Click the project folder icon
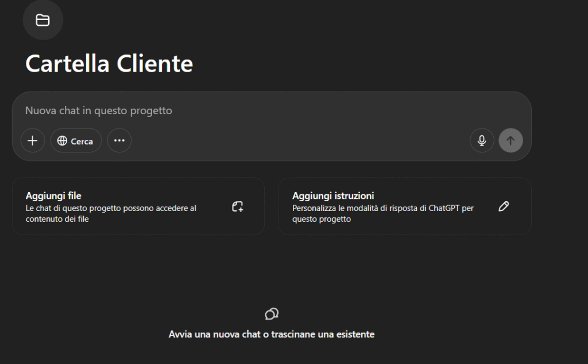Viewport: 588px width, 364px height. tap(42, 20)
